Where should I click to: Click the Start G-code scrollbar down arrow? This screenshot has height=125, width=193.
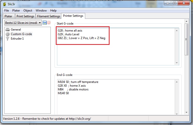click(x=177, y=63)
